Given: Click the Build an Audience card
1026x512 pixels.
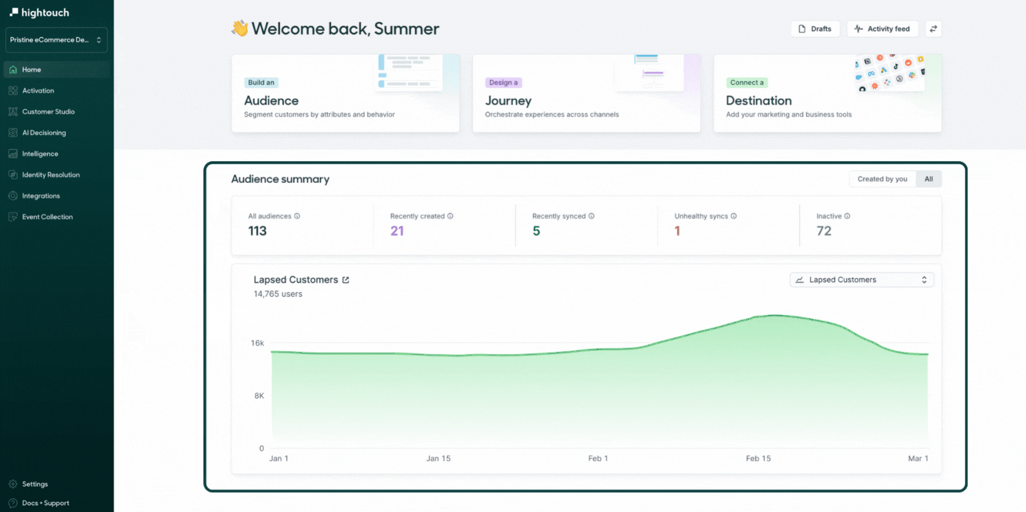Looking at the screenshot, I should [x=345, y=94].
